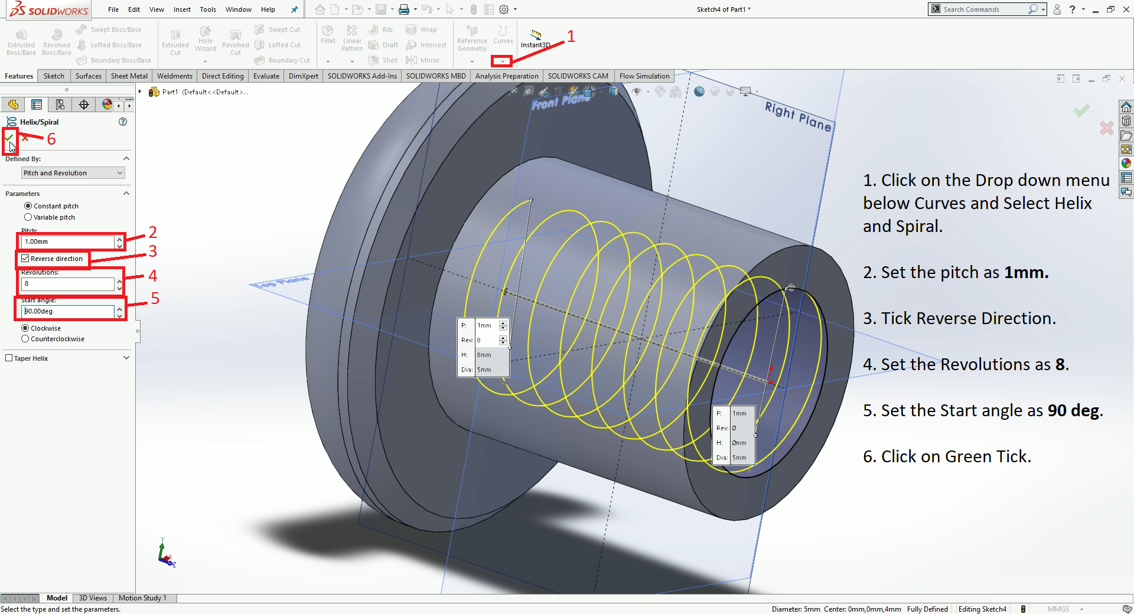Image resolution: width=1134 pixels, height=614 pixels.
Task: Open the Insert menu
Action: [x=182, y=9]
